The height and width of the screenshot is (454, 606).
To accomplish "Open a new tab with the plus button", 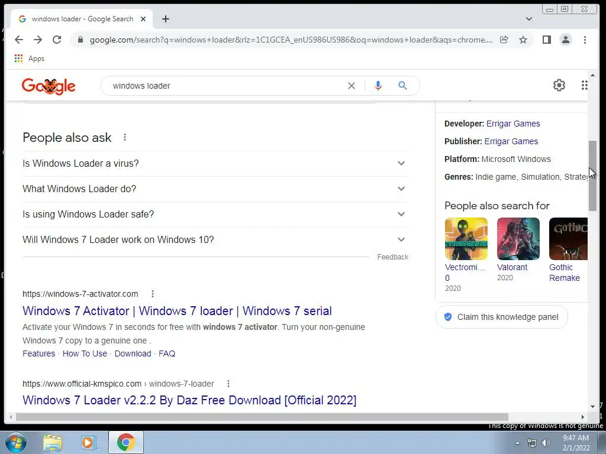I will click(x=166, y=19).
